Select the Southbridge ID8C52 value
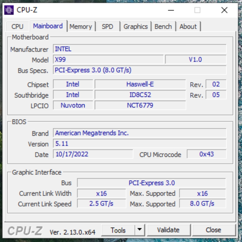Screen dimensions: 242x242 tap(140, 95)
